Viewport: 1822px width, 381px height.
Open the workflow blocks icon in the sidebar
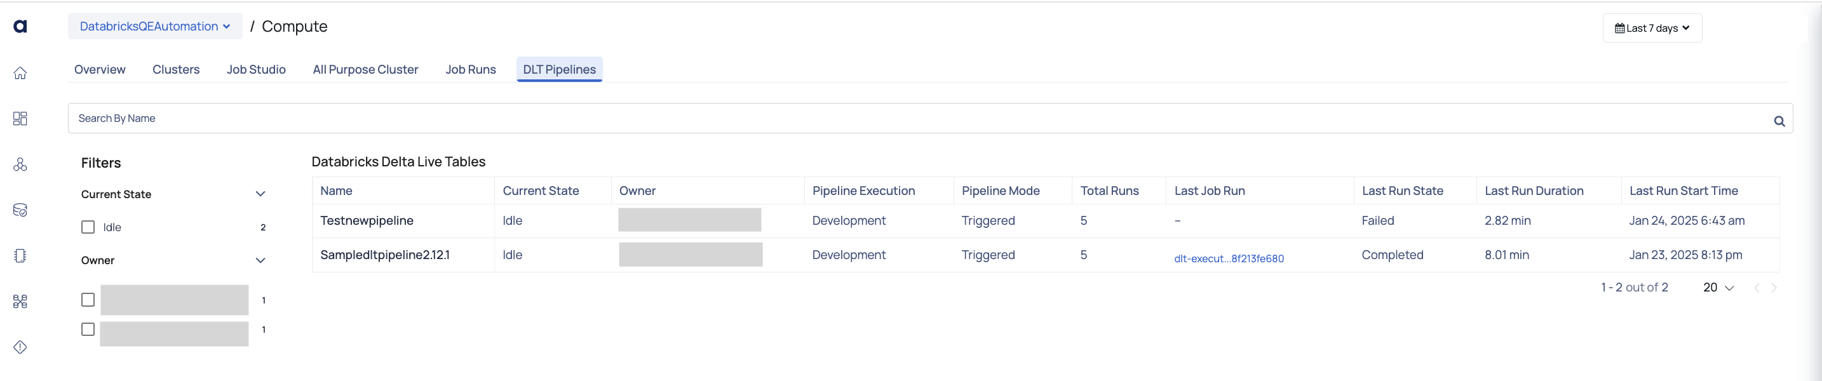[20, 301]
